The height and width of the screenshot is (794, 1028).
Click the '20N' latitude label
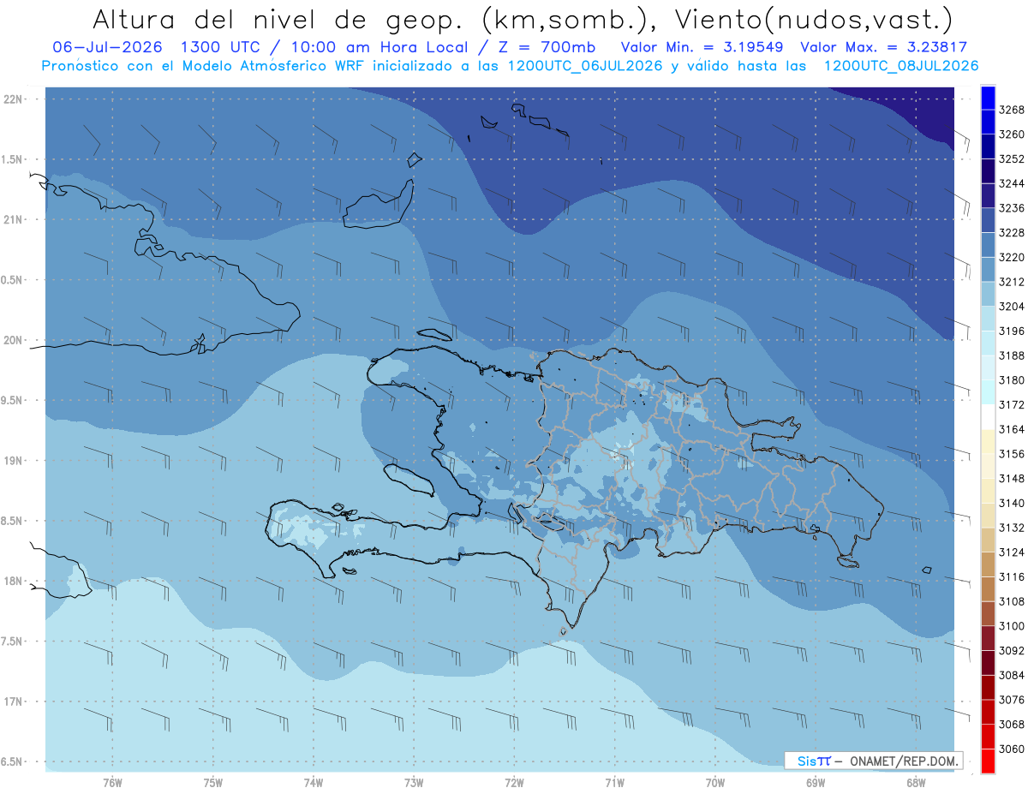15,340
